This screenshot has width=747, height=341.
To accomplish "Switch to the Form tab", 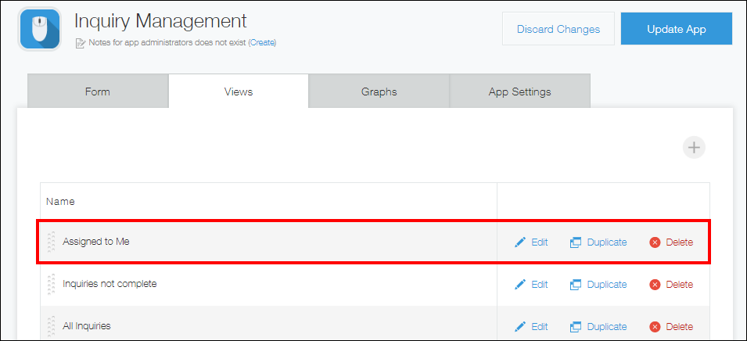I will coord(98,92).
